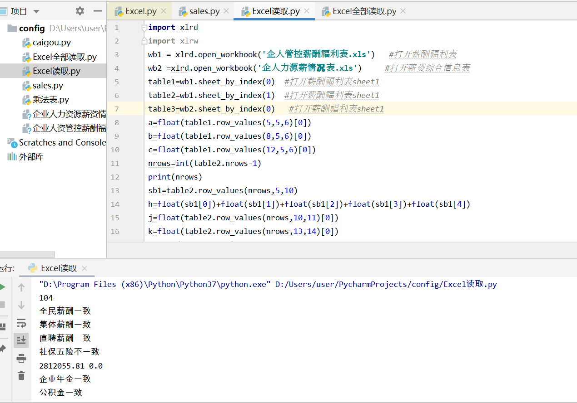Rerun the script with the green play button

(x=2, y=287)
